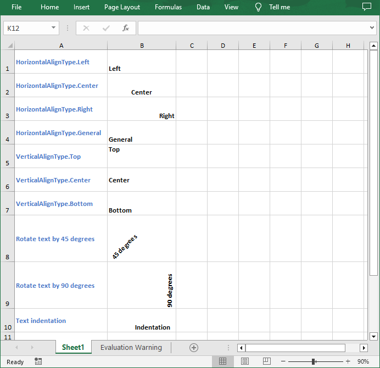This screenshot has width=380, height=368.
Task: Open the Insert ribbon tab
Action: 81,7
